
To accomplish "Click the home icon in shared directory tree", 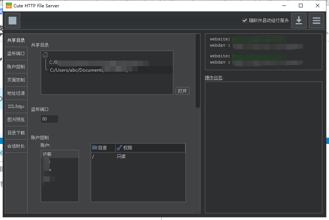I will click(x=45, y=55).
